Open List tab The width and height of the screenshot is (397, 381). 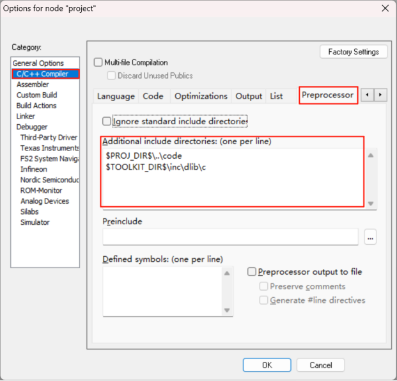pos(276,96)
